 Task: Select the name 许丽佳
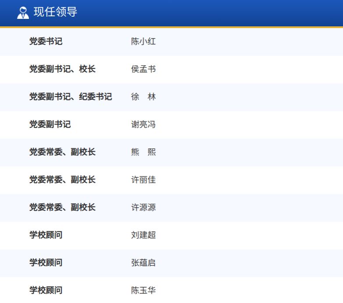pyautogui.click(x=143, y=180)
